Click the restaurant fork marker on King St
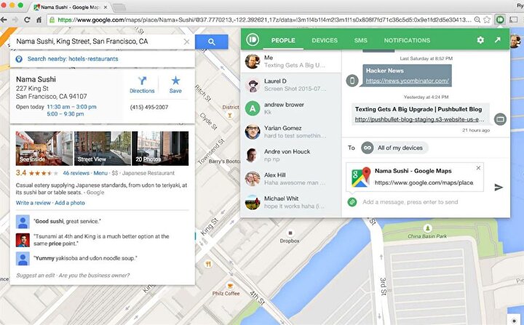The width and height of the screenshot is (524, 325). [208, 264]
